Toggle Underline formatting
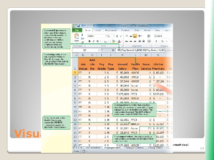The width and height of the screenshot is (214, 160). click(x=97, y=41)
